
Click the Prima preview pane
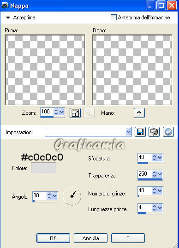(45, 70)
